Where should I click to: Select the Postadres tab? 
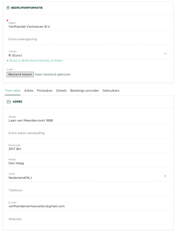[45, 91]
